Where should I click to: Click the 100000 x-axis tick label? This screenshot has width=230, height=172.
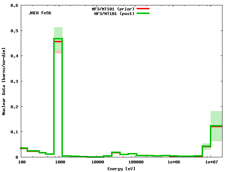(135, 162)
